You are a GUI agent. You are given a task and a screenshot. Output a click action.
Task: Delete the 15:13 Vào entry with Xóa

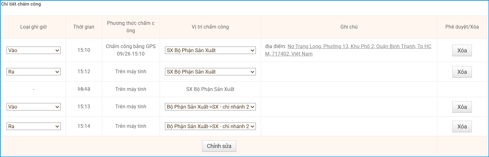pyautogui.click(x=462, y=107)
